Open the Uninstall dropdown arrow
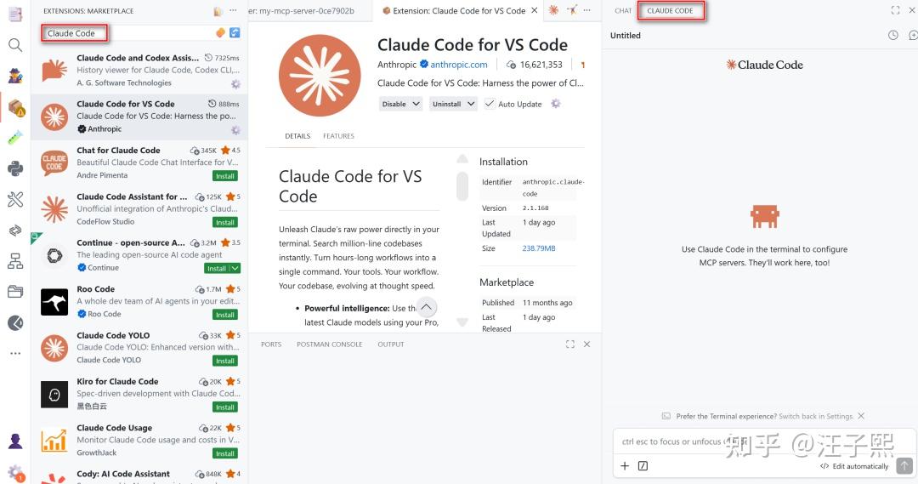 (x=471, y=104)
